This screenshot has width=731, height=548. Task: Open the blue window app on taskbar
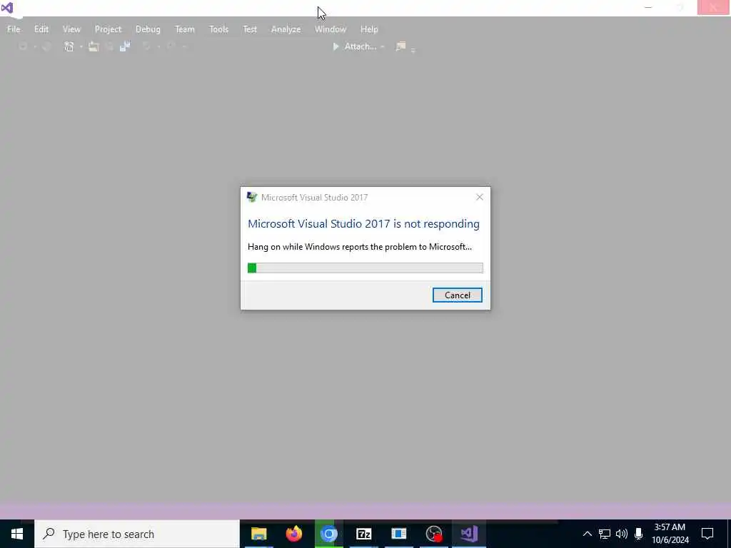(398, 534)
